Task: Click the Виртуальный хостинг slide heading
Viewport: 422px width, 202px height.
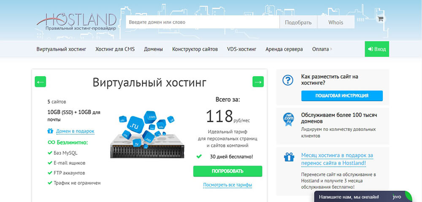Action: click(x=149, y=82)
